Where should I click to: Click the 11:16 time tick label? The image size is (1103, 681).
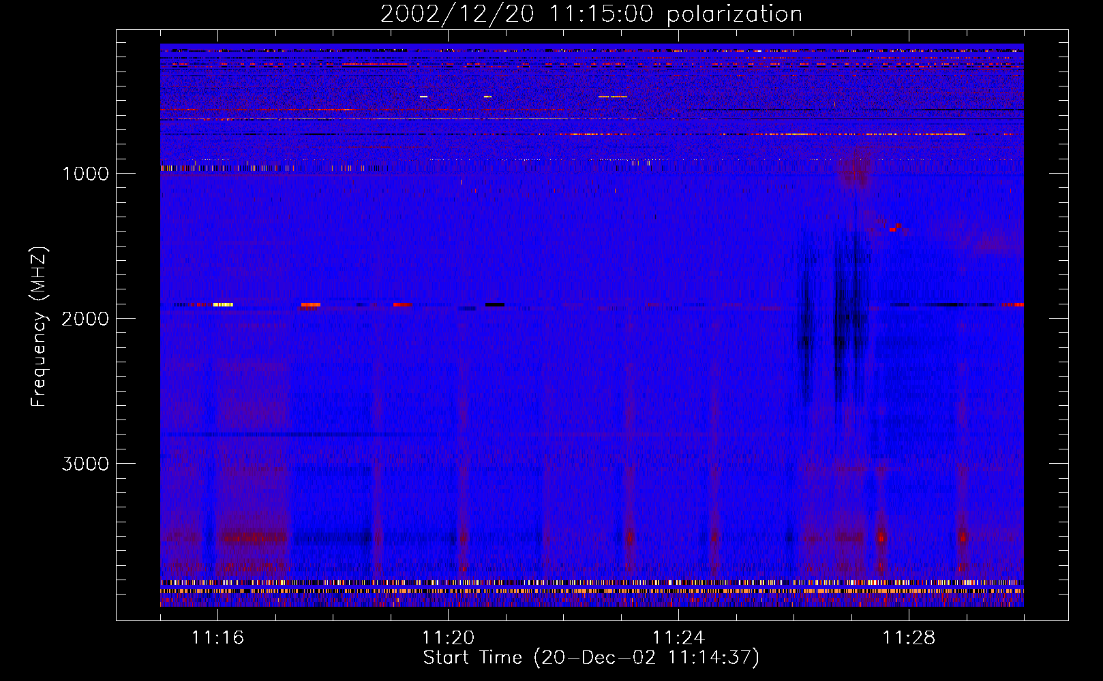pyautogui.click(x=217, y=638)
